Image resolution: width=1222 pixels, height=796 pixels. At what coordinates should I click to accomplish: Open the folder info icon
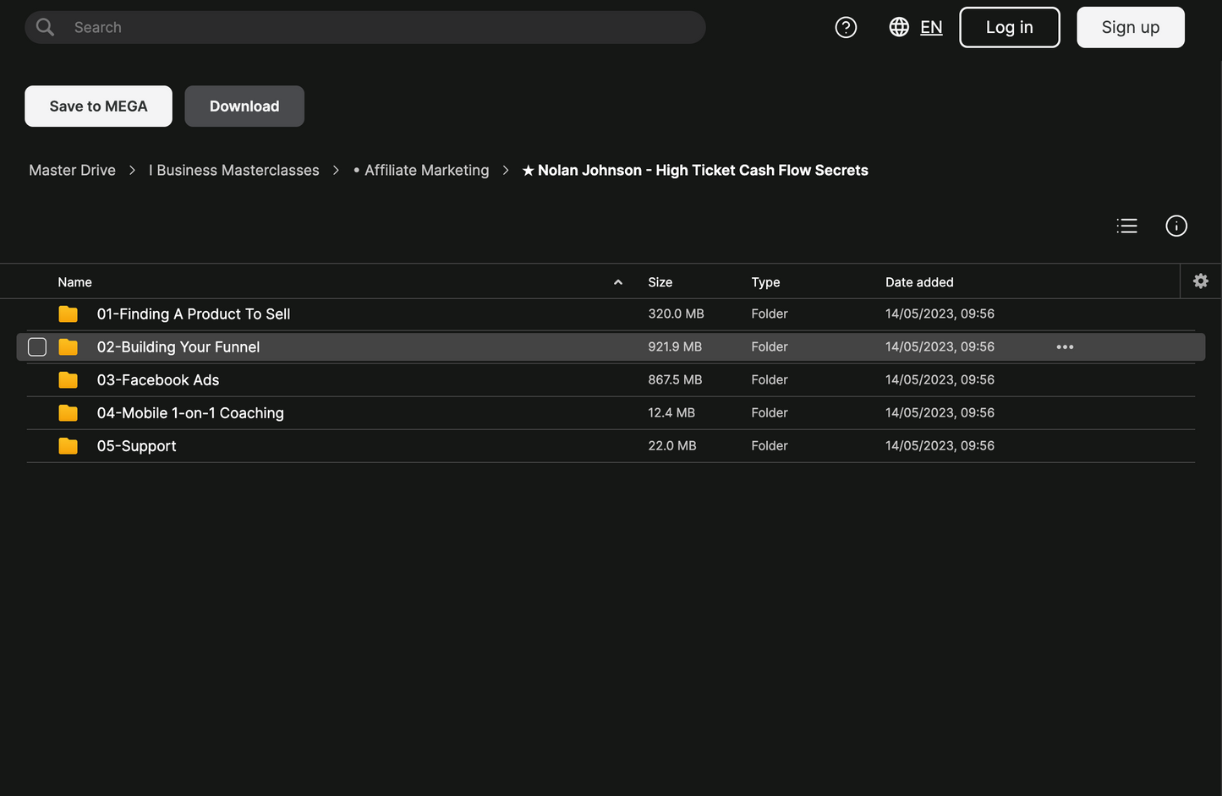point(1176,226)
